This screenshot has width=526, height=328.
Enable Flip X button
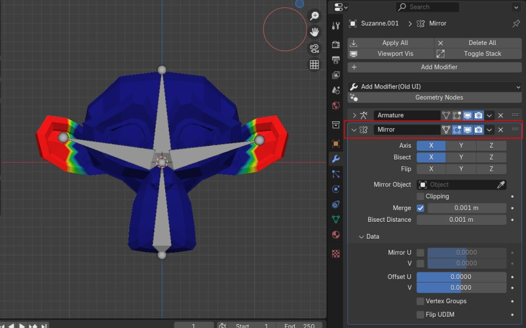(431, 169)
